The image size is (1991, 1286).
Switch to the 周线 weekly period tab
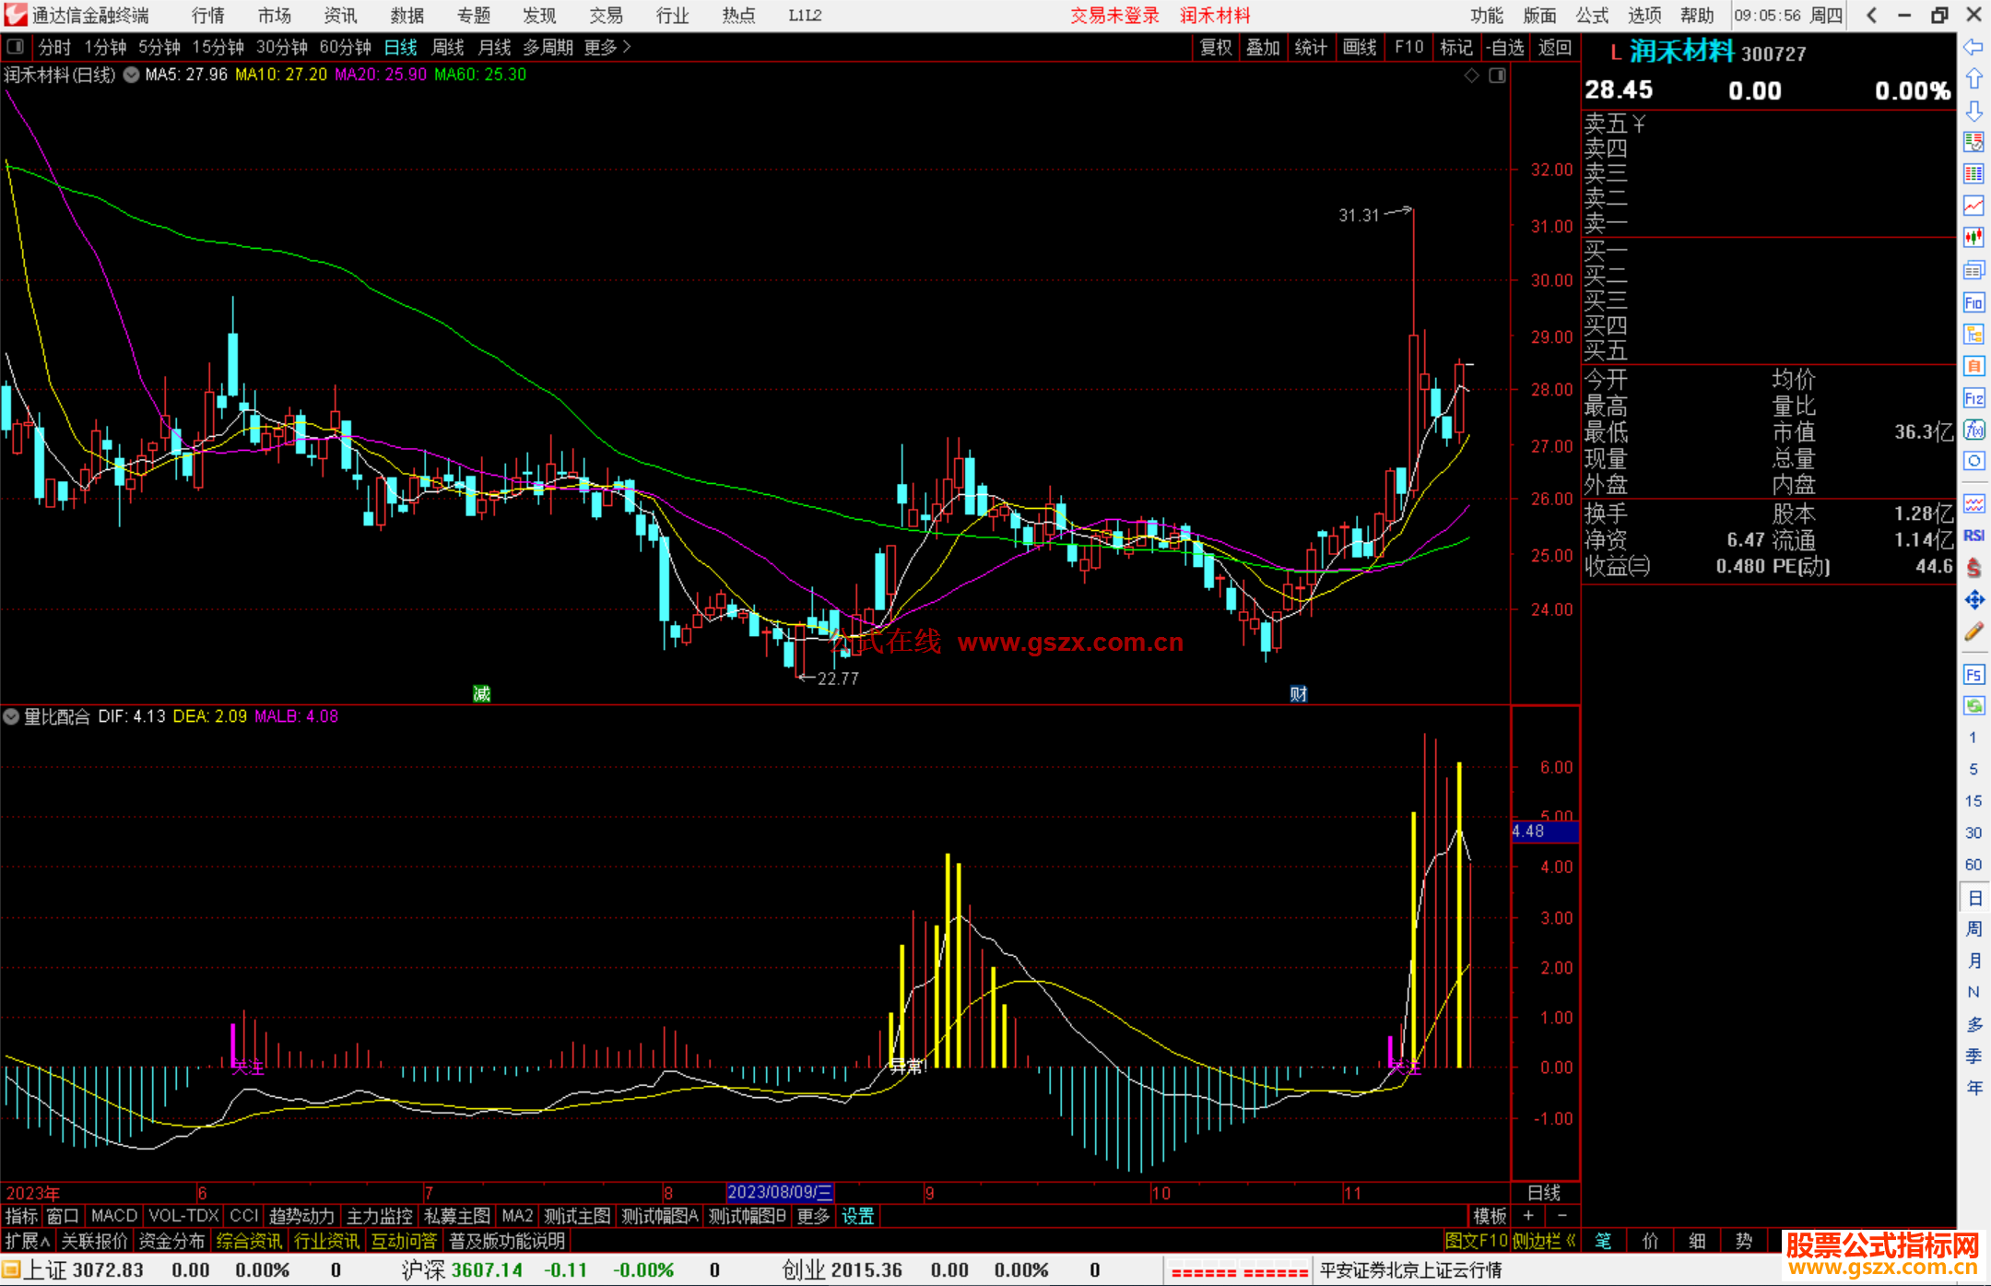(x=448, y=47)
